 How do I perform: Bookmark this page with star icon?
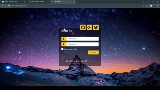coord(147,6)
